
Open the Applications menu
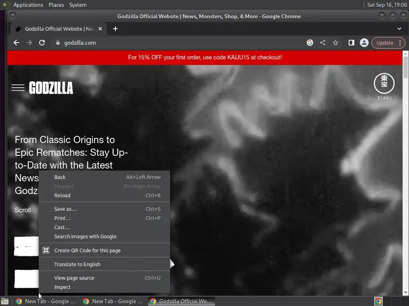pyautogui.click(x=28, y=5)
